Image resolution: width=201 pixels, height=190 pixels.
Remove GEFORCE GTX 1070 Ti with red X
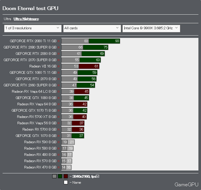coord(59,110)
